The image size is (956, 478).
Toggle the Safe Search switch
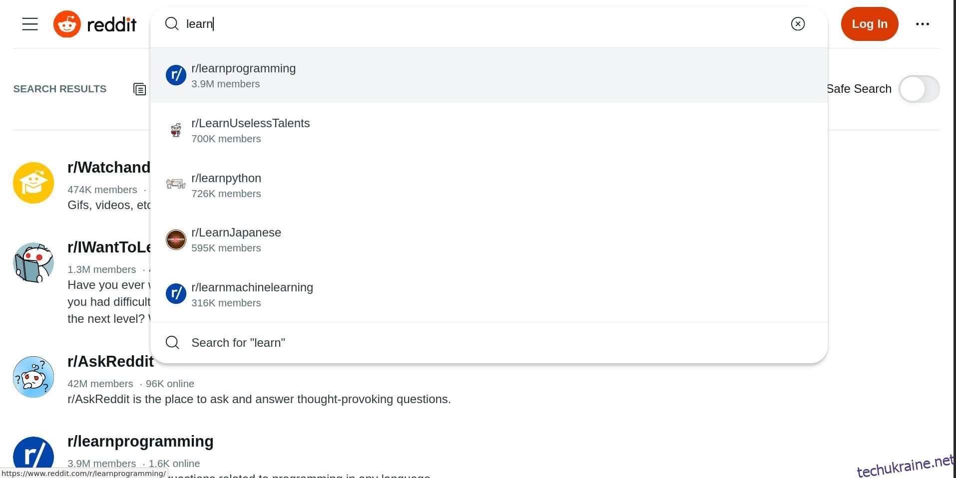(919, 89)
